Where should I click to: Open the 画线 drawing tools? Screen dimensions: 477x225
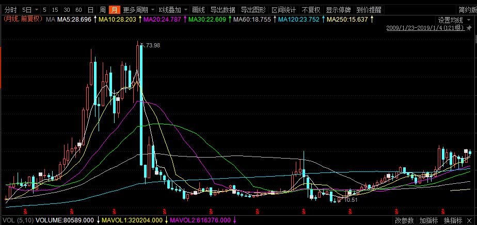198,10
